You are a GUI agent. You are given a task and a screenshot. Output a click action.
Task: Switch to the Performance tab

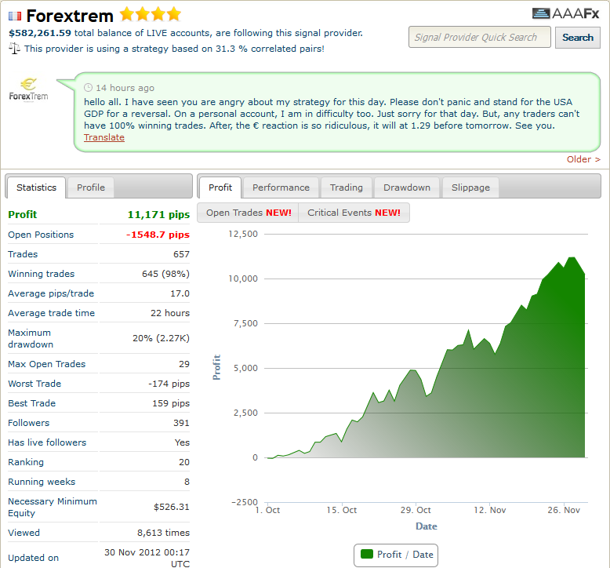[x=281, y=188]
